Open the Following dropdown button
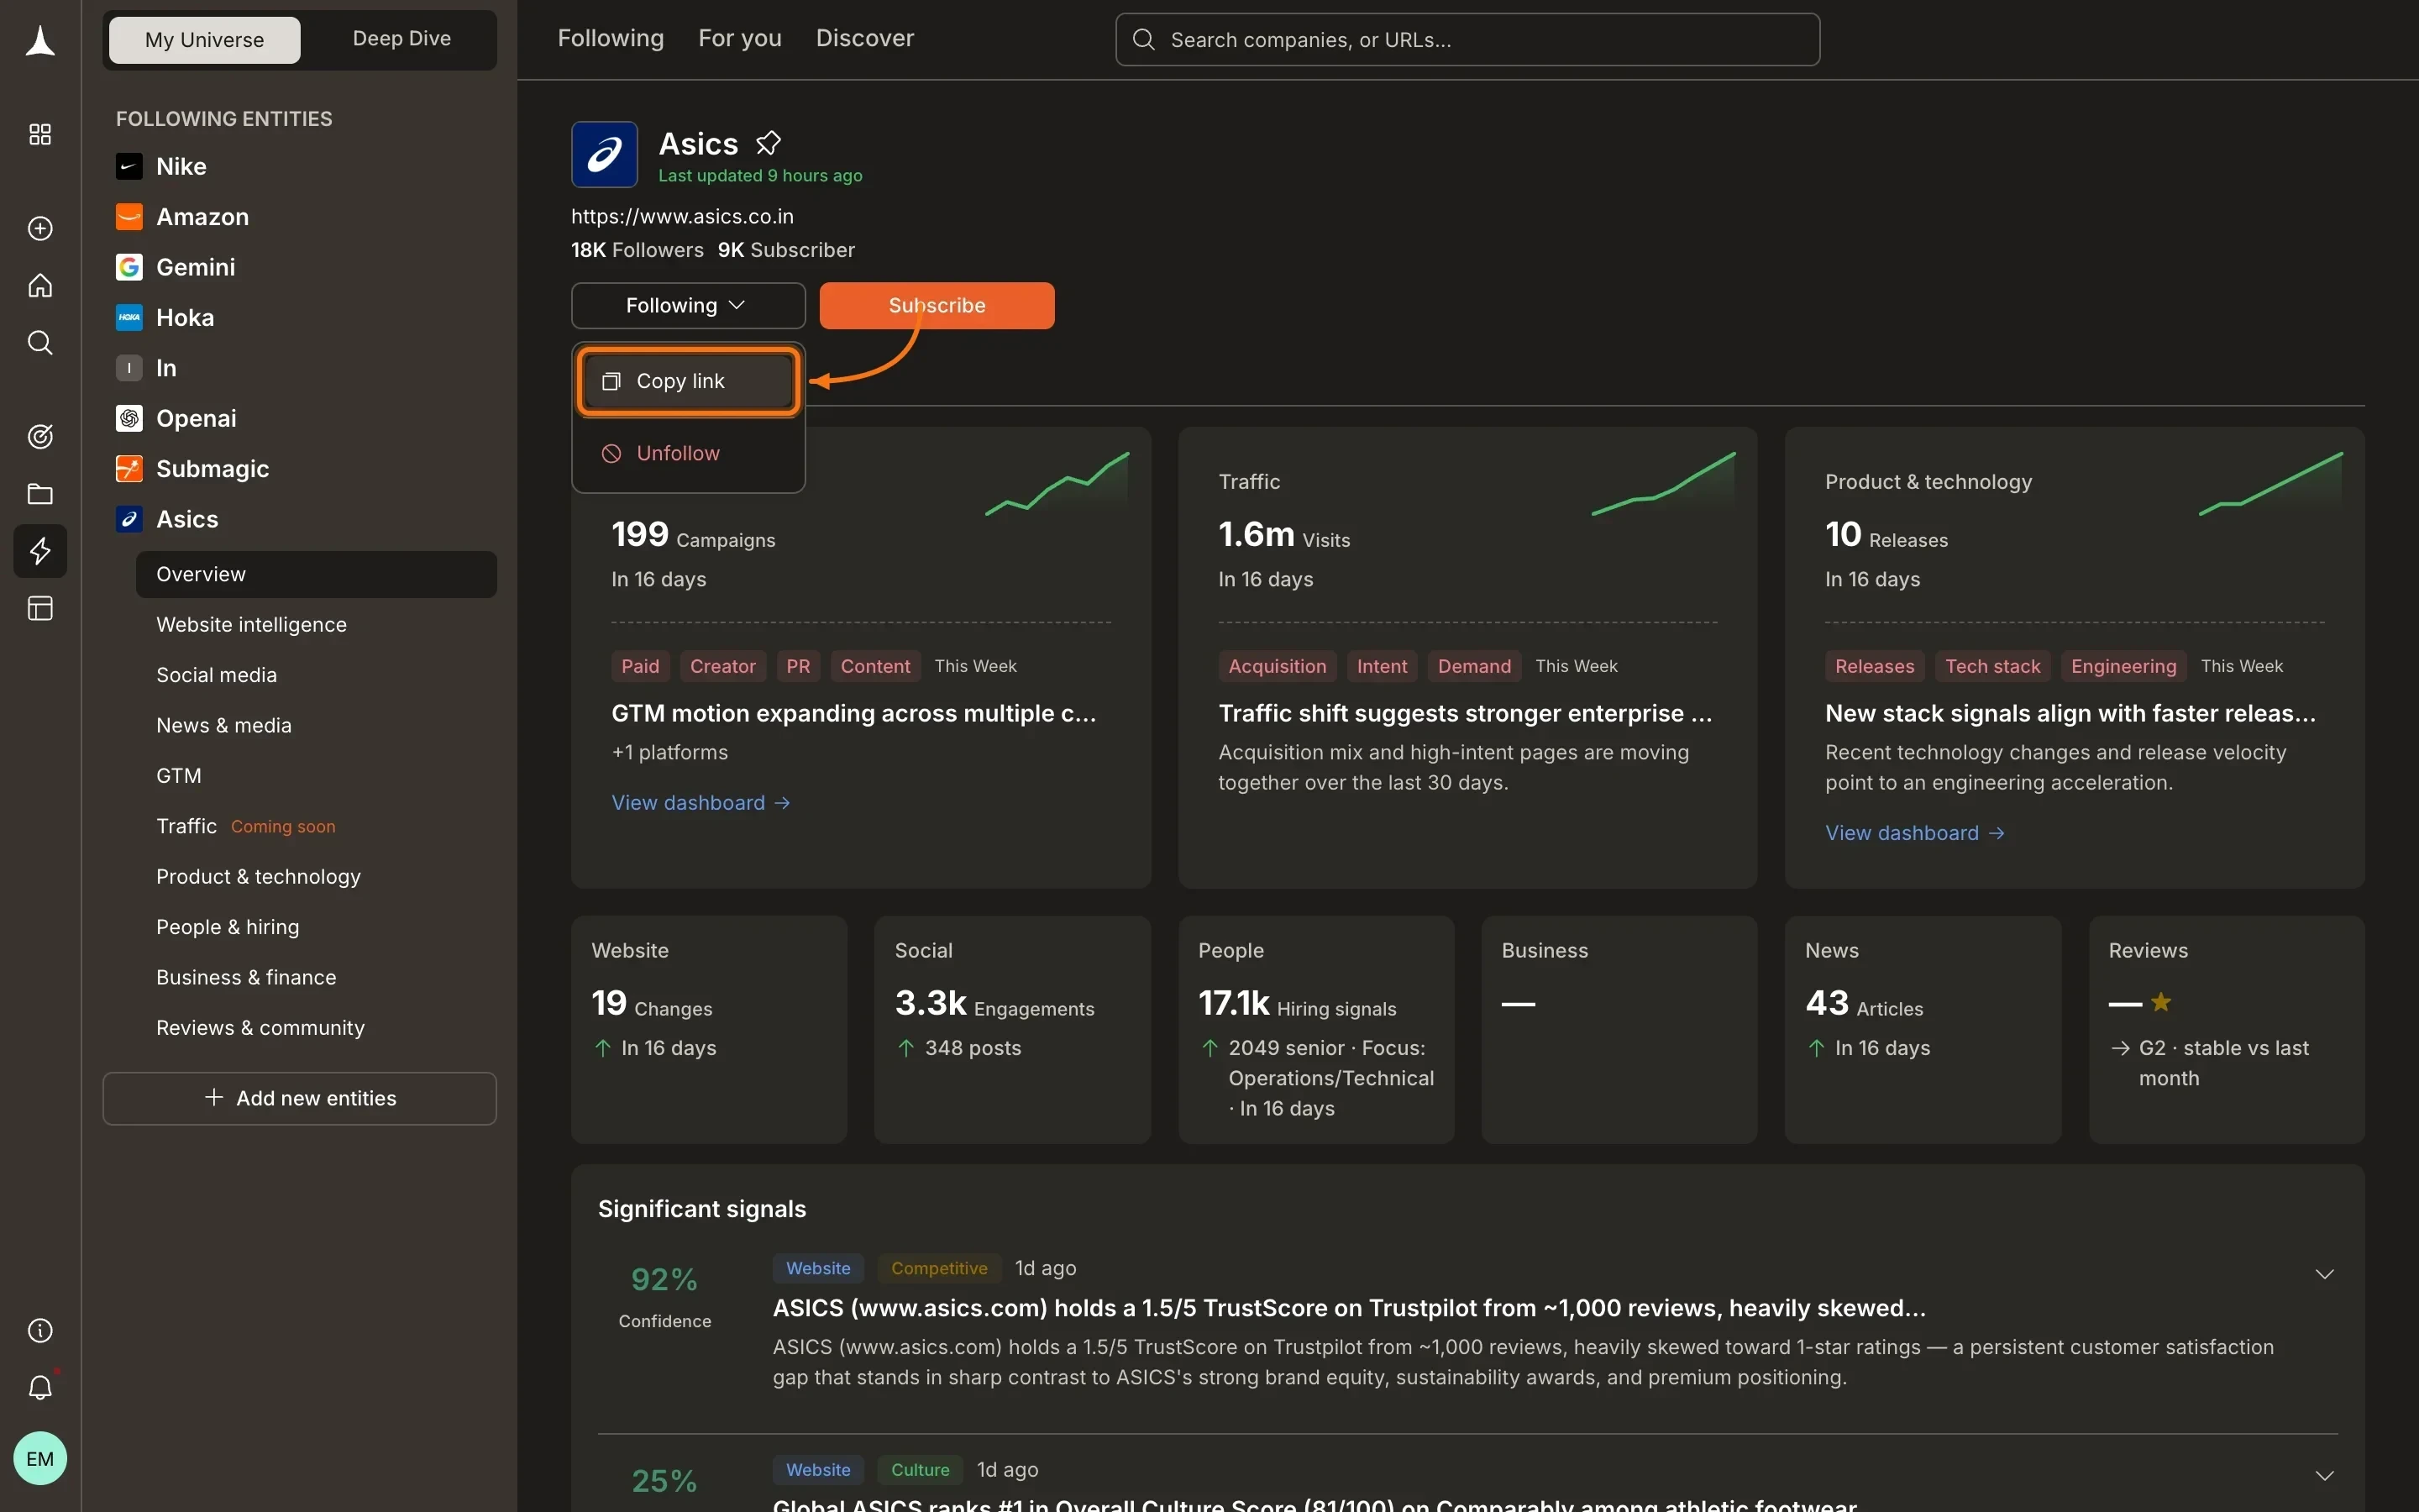 coord(689,305)
